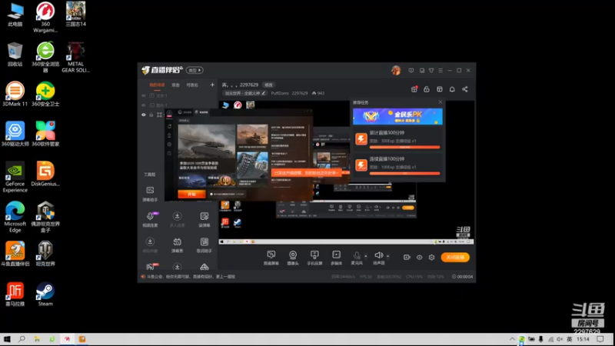Image resolution: width=615 pixels, height=346 pixels.
Task: Expand the speaker options arrow
Action: [x=388, y=256]
